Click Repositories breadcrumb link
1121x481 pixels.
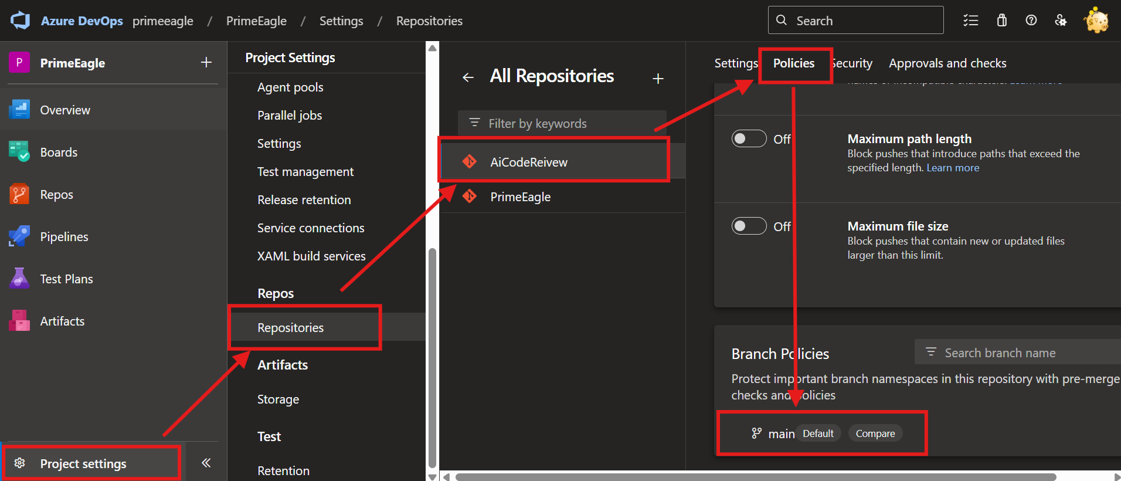(429, 21)
